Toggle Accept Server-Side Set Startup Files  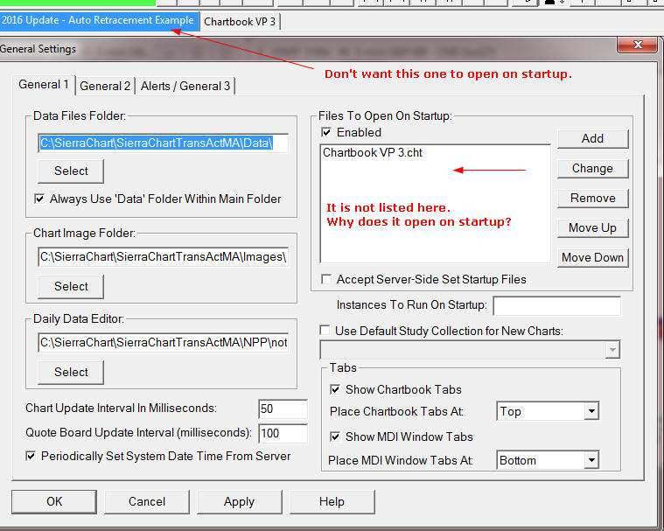click(326, 279)
